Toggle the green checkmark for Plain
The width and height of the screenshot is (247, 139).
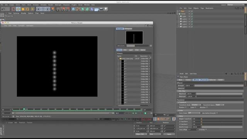(192, 11)
